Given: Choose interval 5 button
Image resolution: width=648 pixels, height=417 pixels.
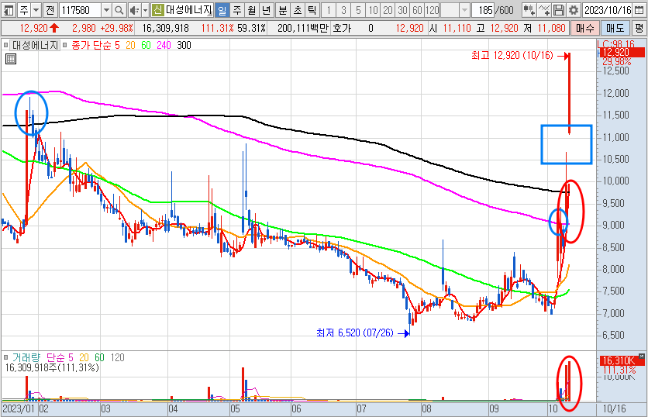Looking at the screenshot, I should [358, 10].
